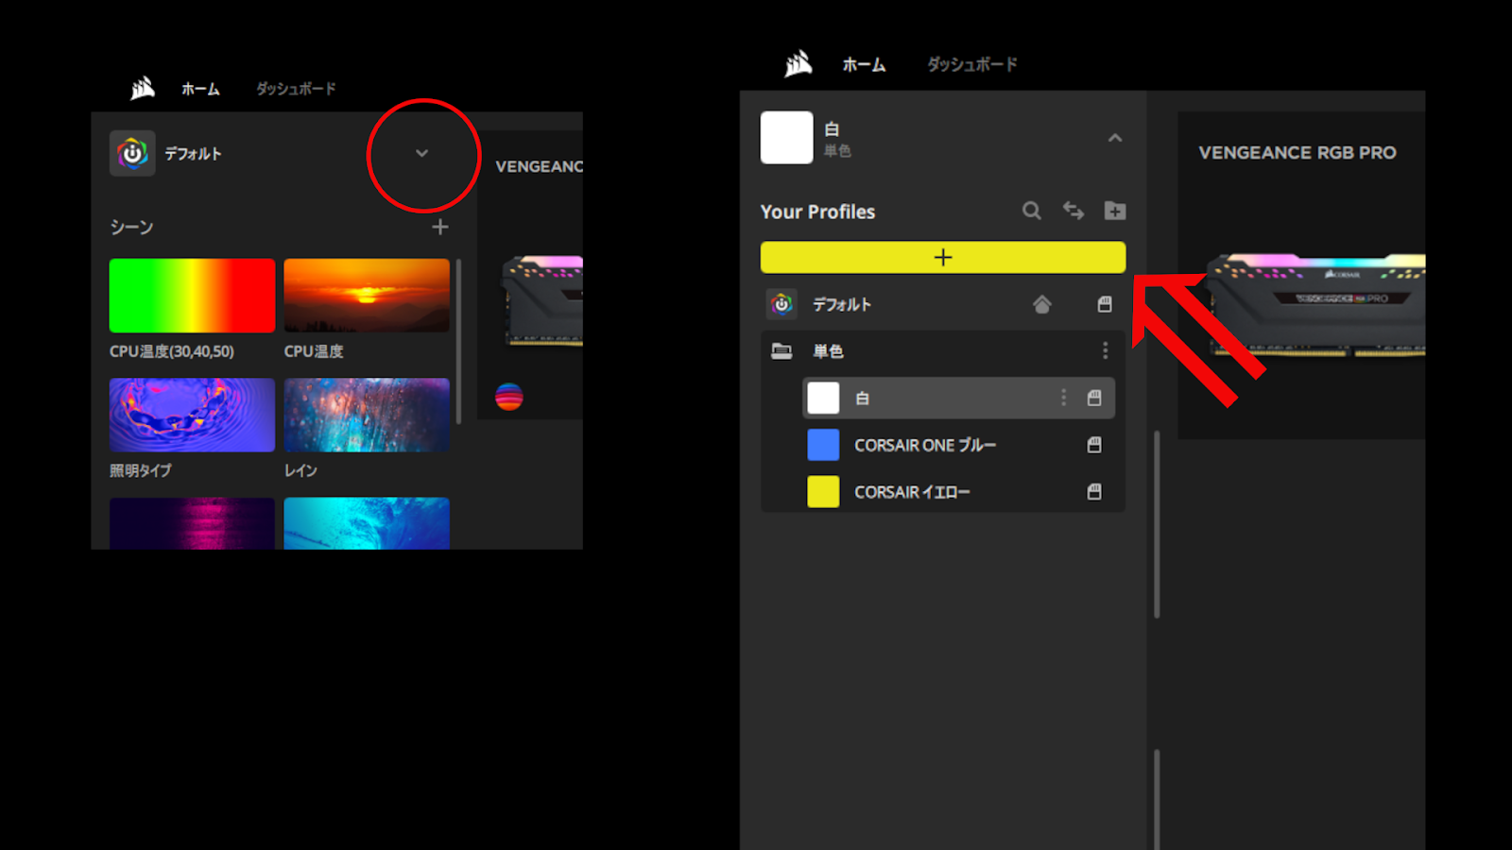
Task: Click the Your Profiles heading
Action: point(817,212)
